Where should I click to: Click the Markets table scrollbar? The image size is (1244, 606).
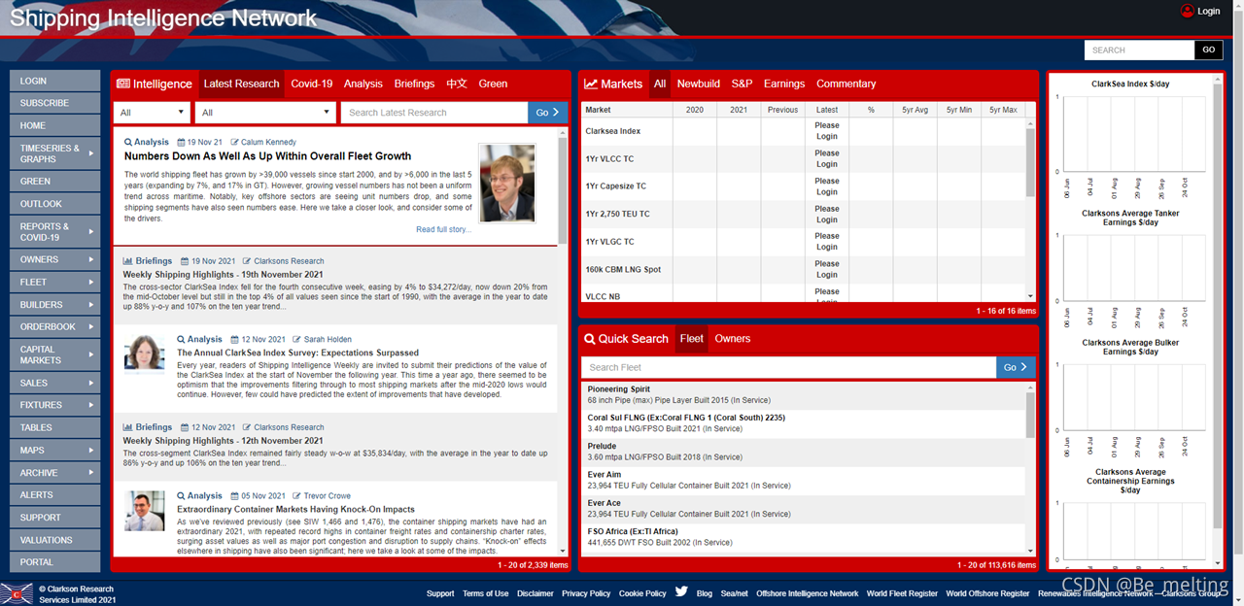[1030, 162]
